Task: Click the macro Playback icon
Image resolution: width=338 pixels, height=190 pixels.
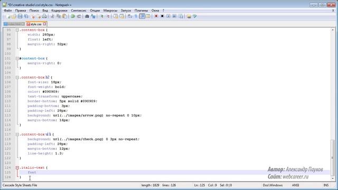Action: pos(168,16)
